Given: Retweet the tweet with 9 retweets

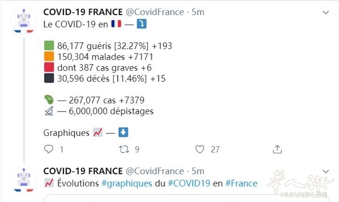Looking at the screenshot, I should click(x=124, y=149).
